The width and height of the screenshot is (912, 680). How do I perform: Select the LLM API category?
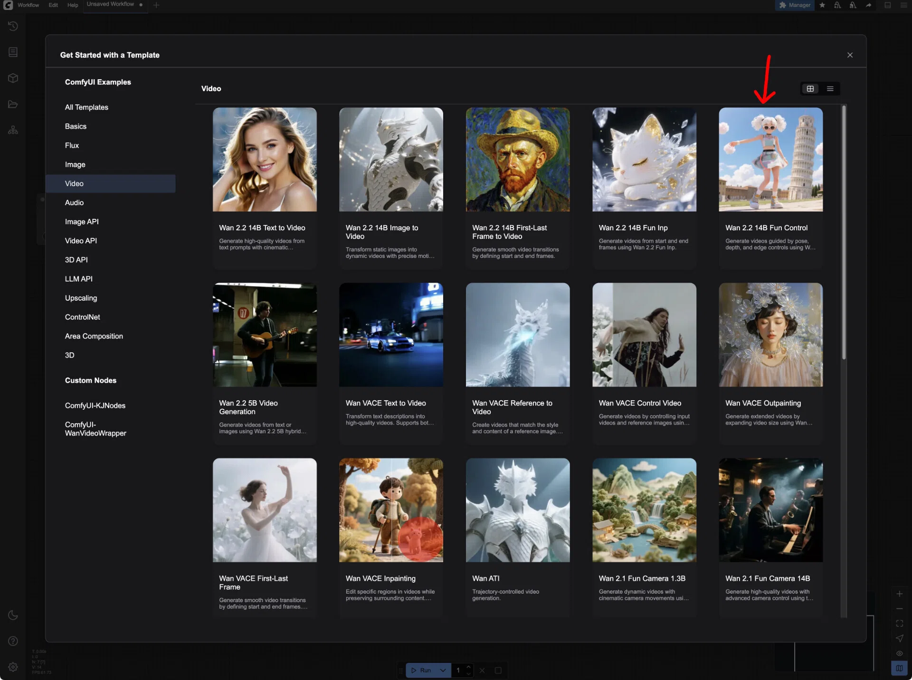pos(78,279)
